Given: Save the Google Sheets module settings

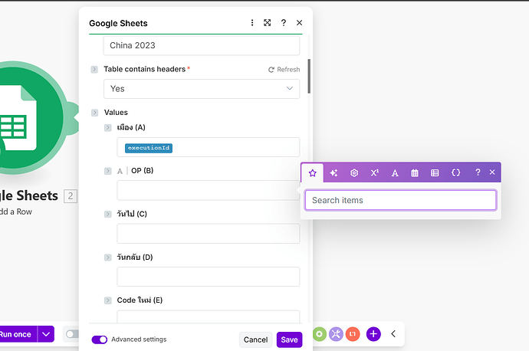Looking at the screenshot, I should click(x=289, y=340).
